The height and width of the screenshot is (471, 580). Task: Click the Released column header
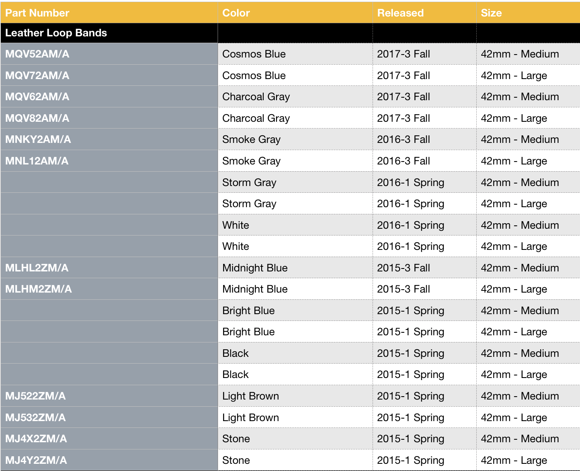[400, 13]
